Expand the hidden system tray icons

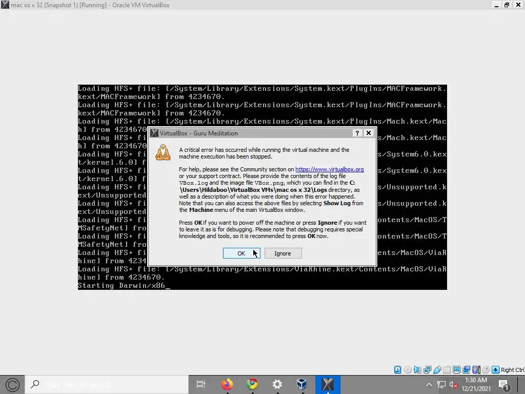[x=429, y=385]
